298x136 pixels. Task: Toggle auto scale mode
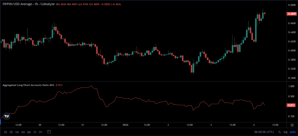[x=293, y=132]
